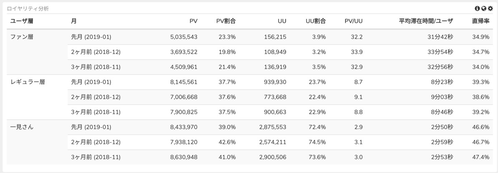498x173 pixels.
Task: Open the gear settings icon
Action: point(490,9)
